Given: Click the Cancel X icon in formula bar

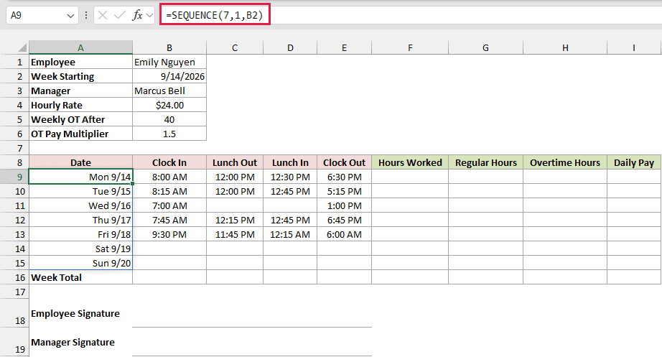Looking at the screenshot, I should [102, 16].
